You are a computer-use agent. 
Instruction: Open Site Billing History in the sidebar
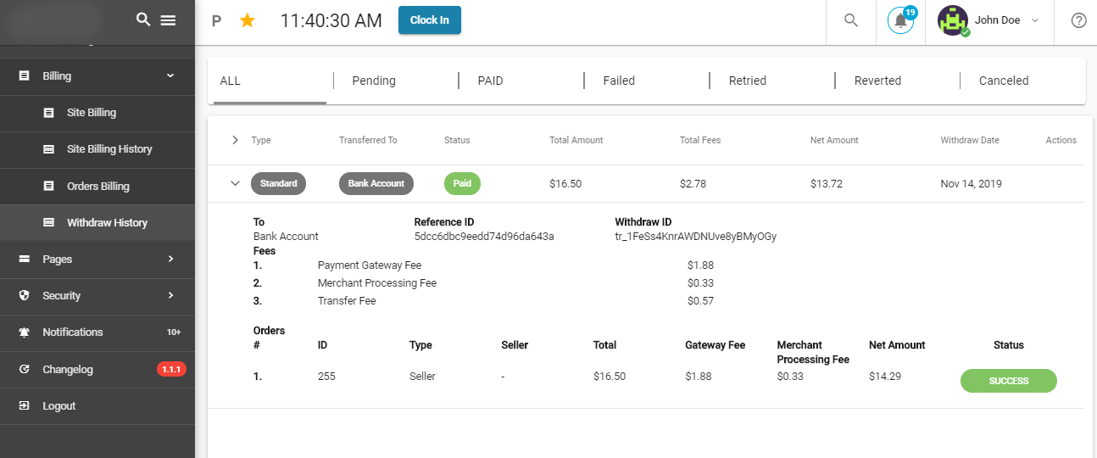click(109, 149)
